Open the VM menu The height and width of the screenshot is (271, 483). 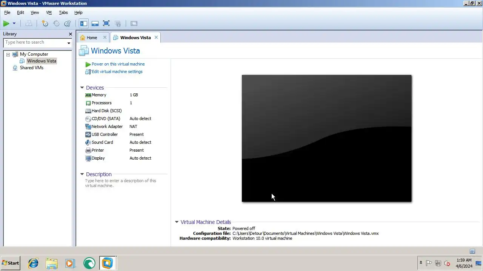pos(49,12)
